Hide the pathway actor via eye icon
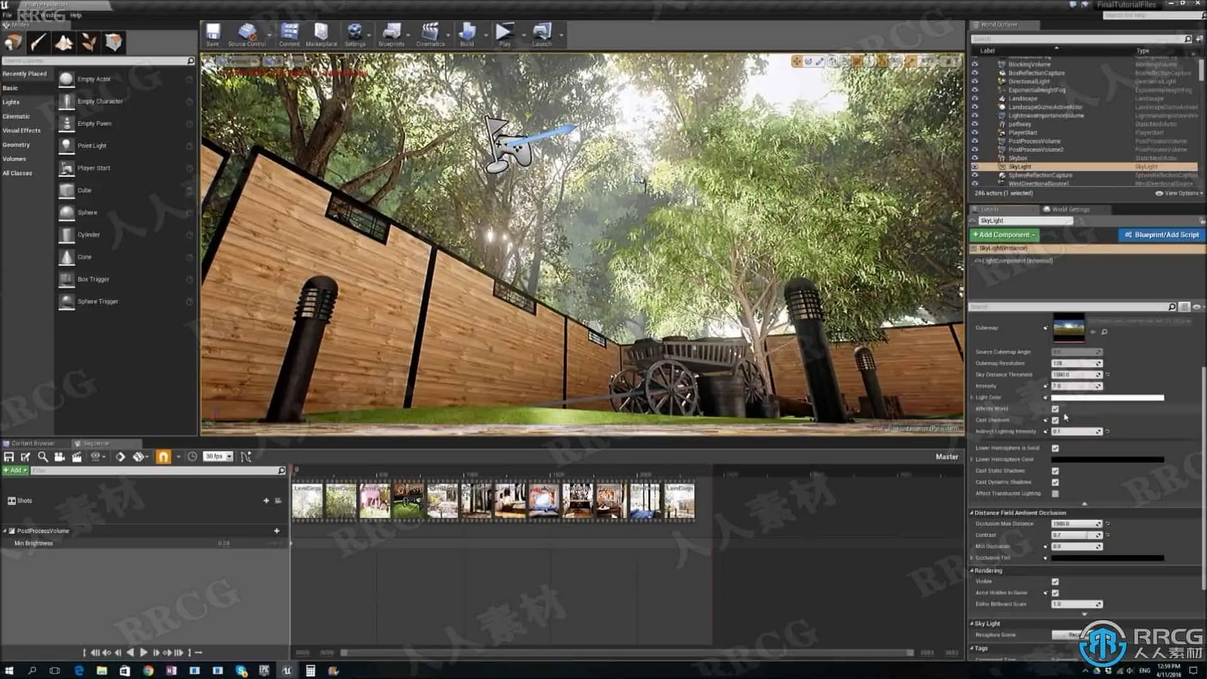Viewport: 1207px width, 679px height. coord(975,124)
